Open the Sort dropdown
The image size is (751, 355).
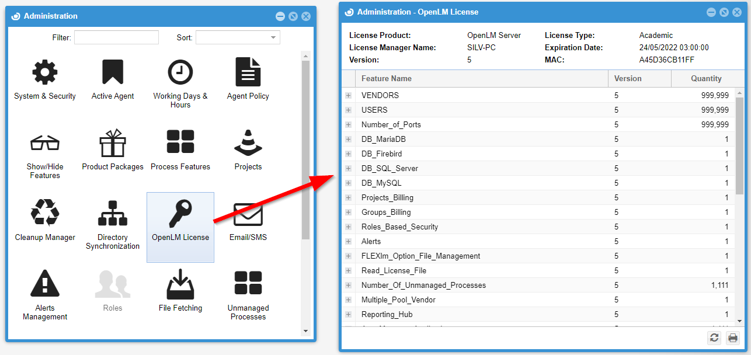(238, 38)
